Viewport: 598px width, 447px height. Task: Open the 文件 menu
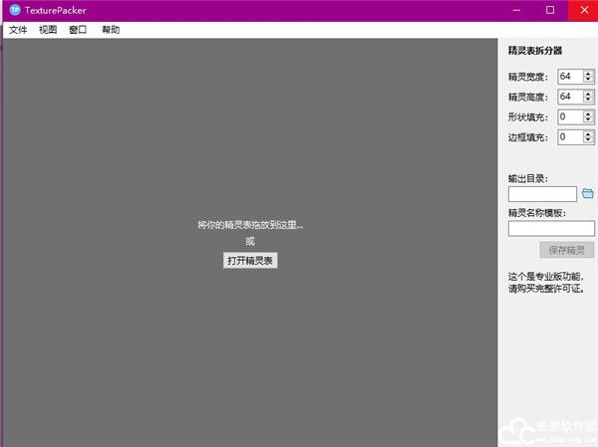point(18,30)
